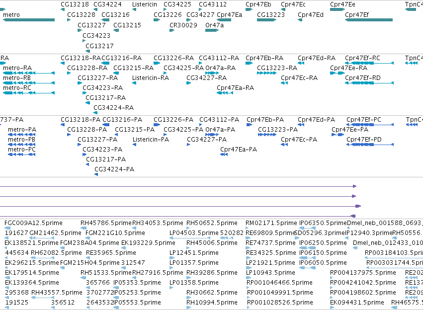This screenshot has height=310, width=423.
Task: Select the Cpr47Ef-PC protein label
Action: (x=364, y=120)
